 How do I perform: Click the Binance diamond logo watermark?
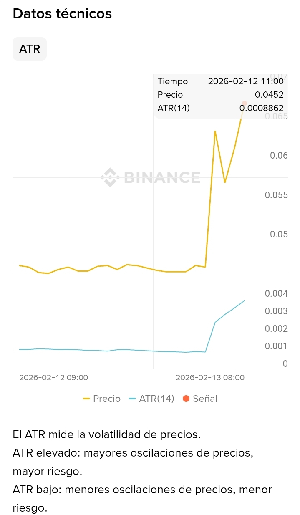click(x=109, y=177)
